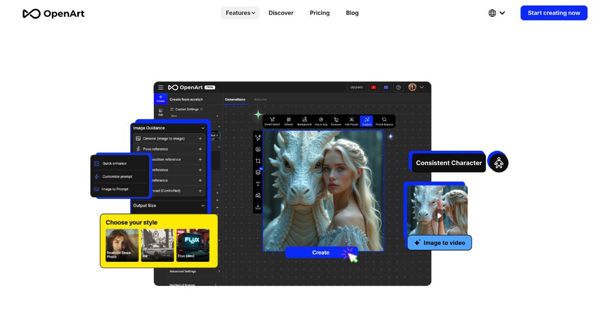Click the main dragon and woman image
Image resolution: width=602 pixels, height=328 pixels.
(x=323, y=191)
